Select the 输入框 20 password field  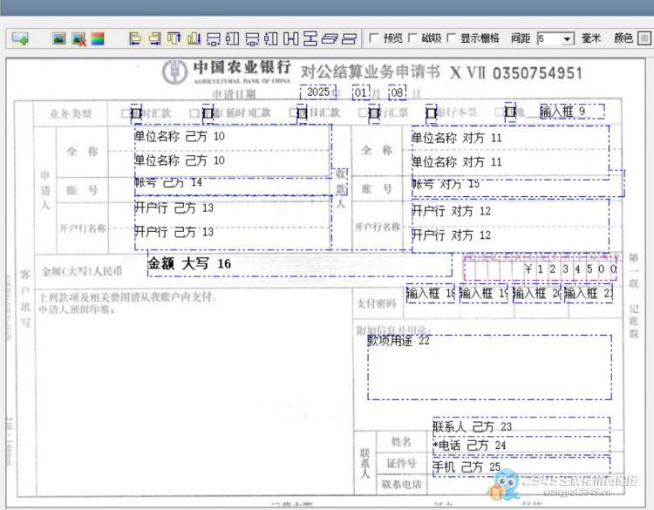tap(537, 294)
